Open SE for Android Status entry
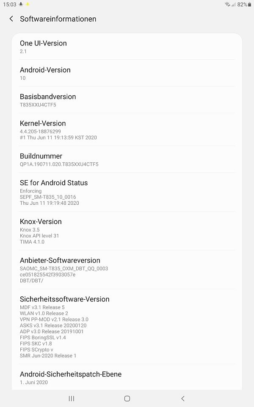The height and width of the screenshot is (407, 254). 127,192
